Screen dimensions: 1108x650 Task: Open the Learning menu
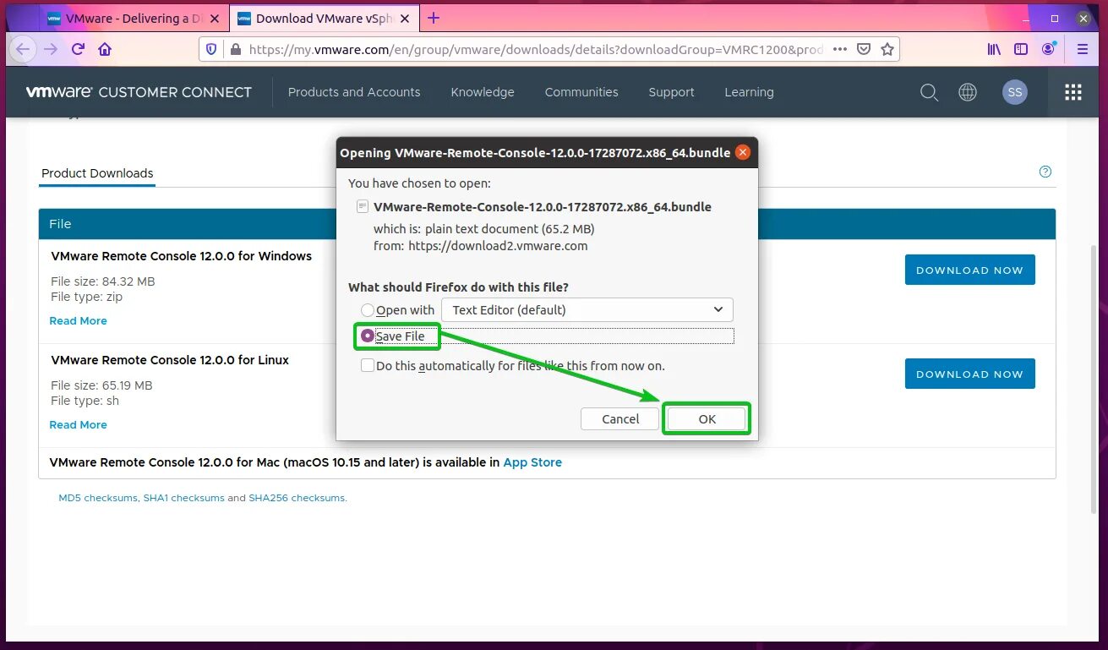point(749,92)
